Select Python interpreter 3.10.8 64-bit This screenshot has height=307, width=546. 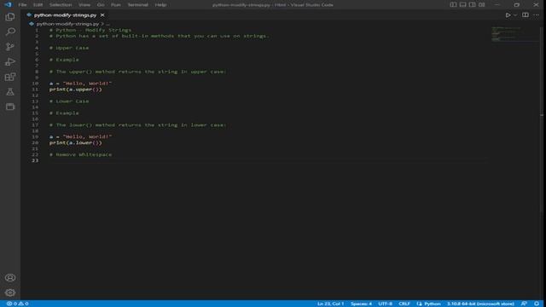pos(480,304)
